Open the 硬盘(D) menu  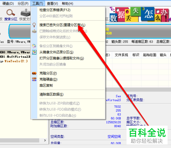[8, 3]
